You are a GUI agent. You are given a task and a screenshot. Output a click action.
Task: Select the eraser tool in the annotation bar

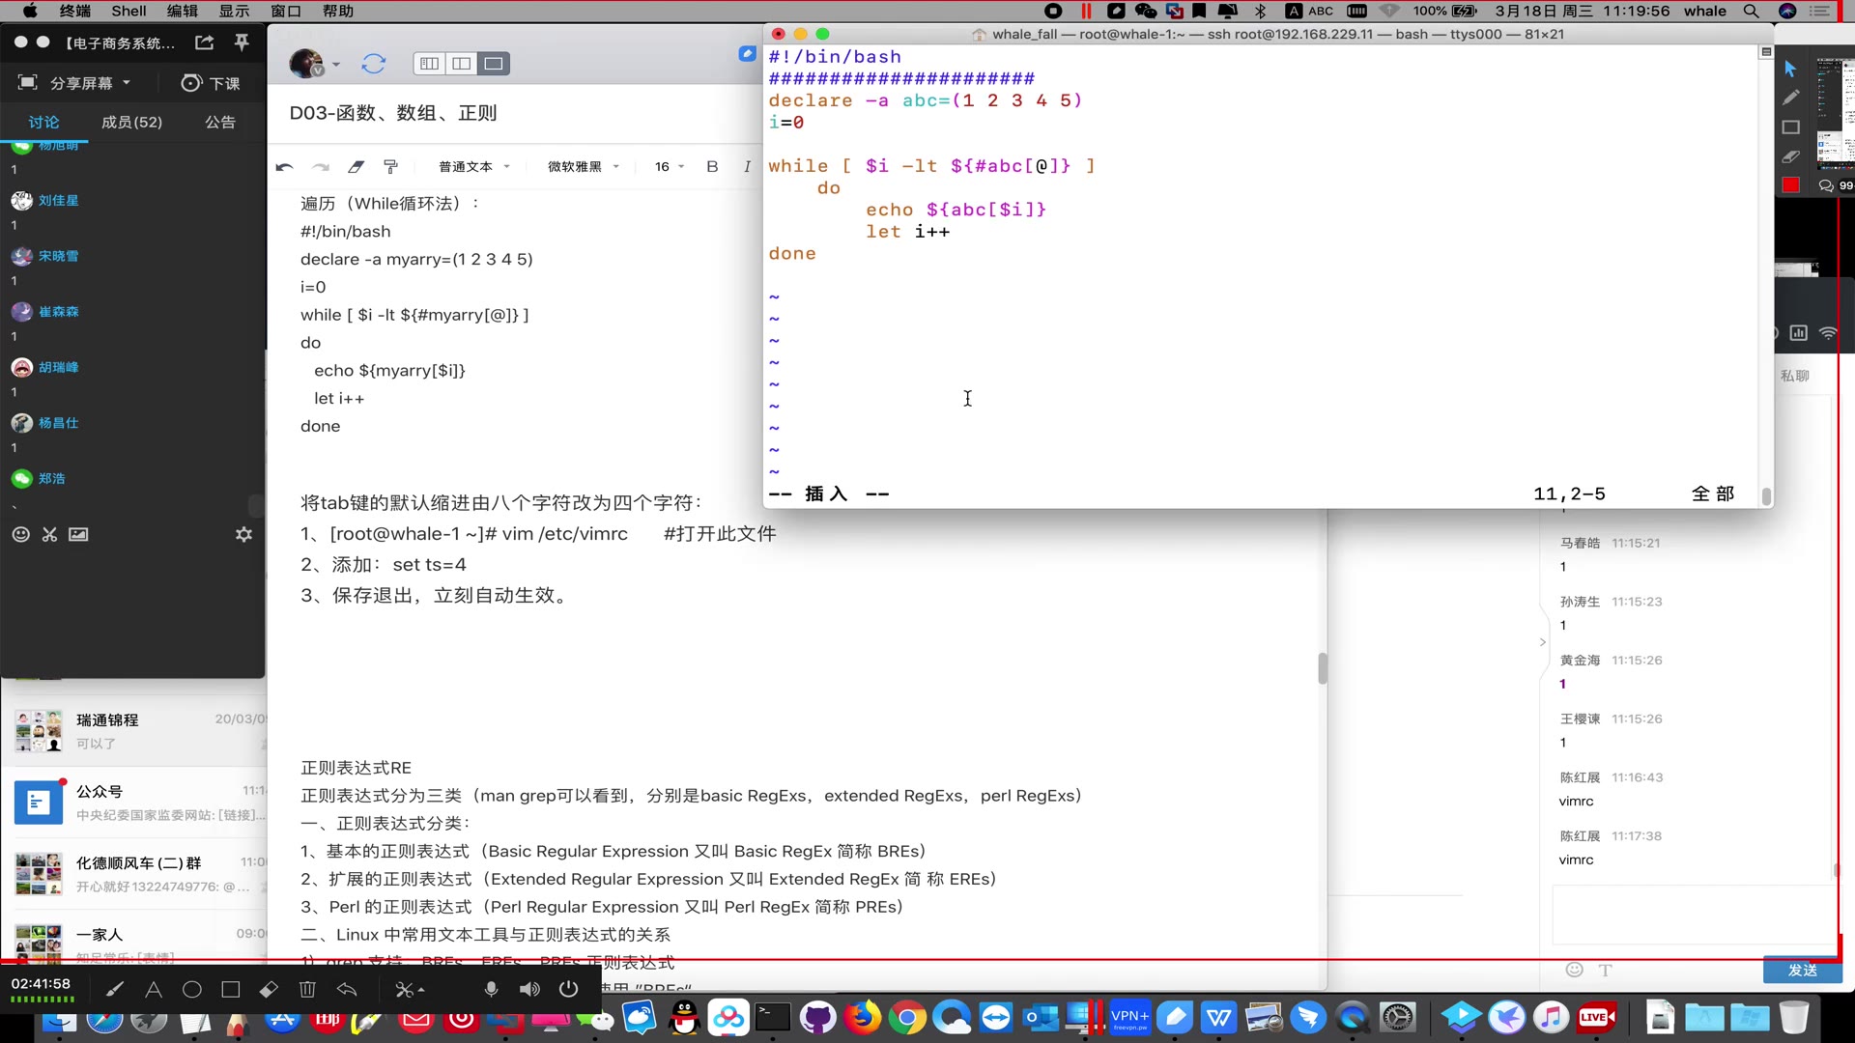[x=269, y=990]
